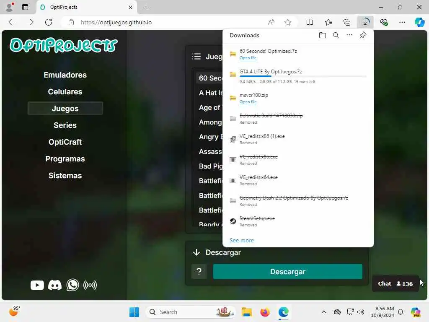Open the volume control in tray
Screen dimensions: 429x322
(x=361, y=312)
